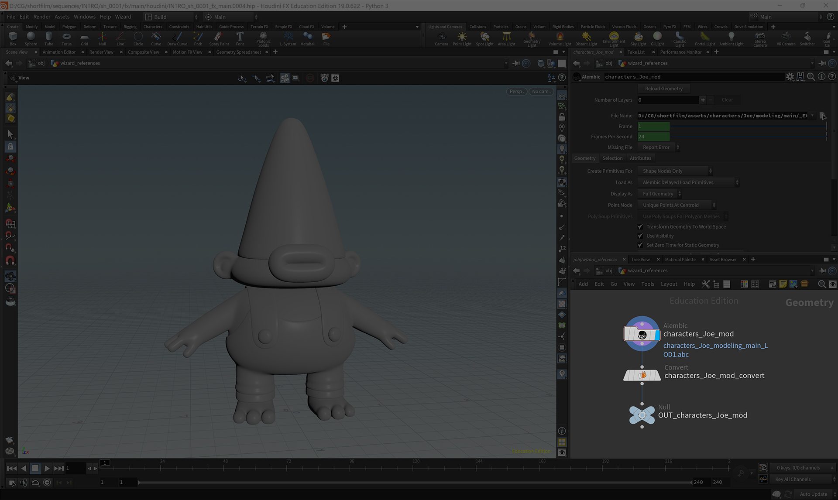Toggle Set Zero Time for Static Geometry

pos(640,245)
